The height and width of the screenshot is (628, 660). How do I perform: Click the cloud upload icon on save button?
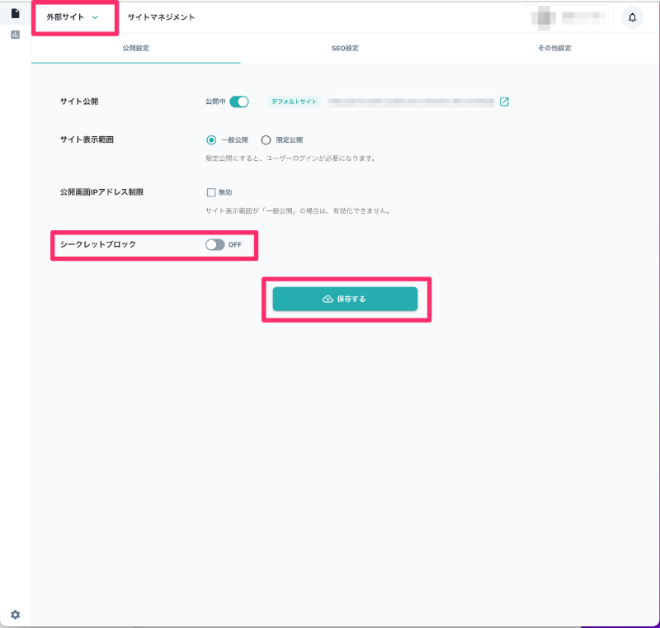[x=328, y=299]
